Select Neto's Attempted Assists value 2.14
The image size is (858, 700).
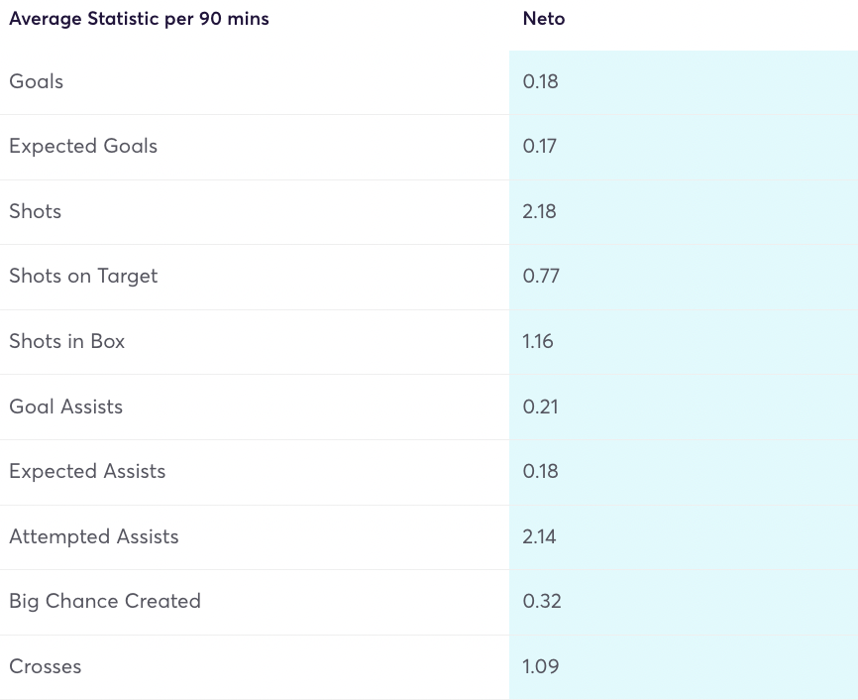pyautogui.click(x=540, y=536)
